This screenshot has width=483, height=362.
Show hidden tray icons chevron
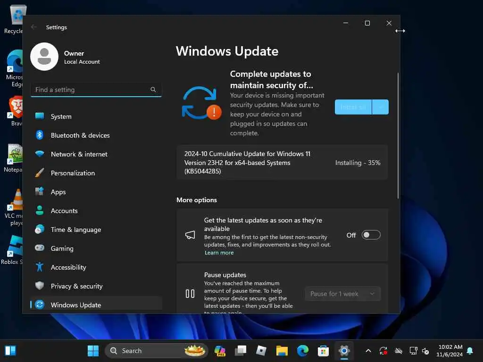[x=368, y=351]
